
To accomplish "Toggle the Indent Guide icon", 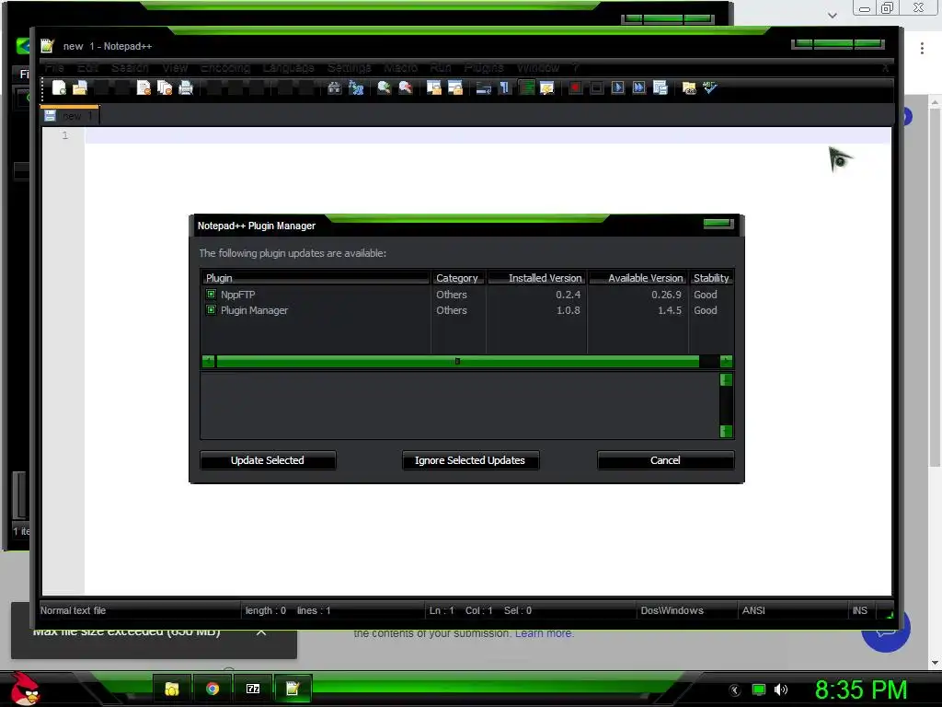I will coord(526,87).
